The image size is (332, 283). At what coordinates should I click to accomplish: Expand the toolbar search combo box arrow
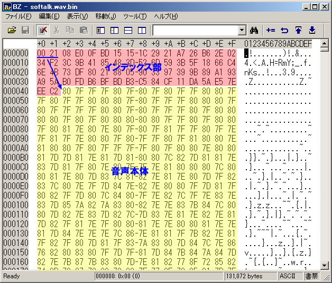[x=242, y=31]
